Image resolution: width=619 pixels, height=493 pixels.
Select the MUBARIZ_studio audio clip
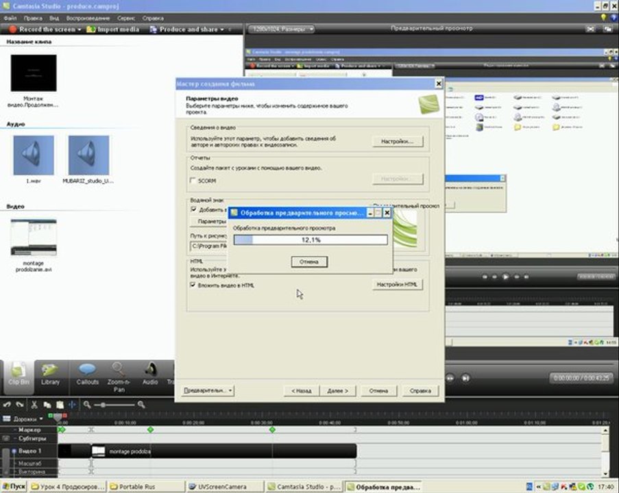[88, 155]
